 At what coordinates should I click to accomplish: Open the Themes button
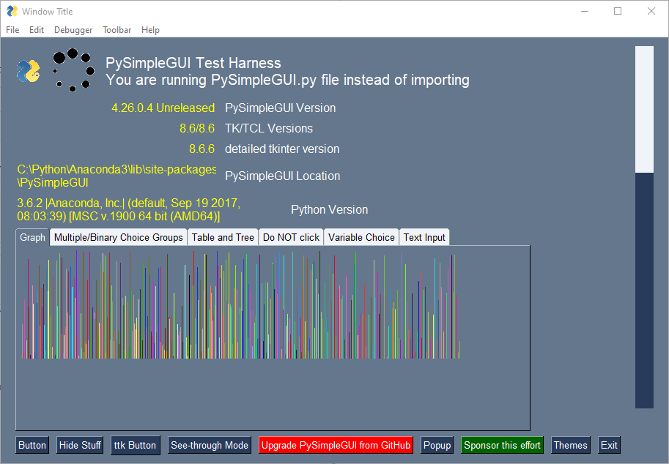570,445
